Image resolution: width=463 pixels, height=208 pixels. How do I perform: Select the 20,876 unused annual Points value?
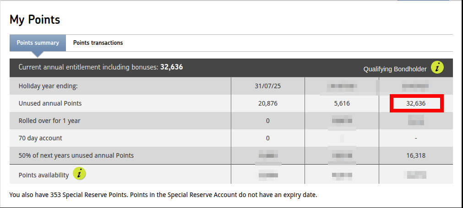(x=267, y=103)
